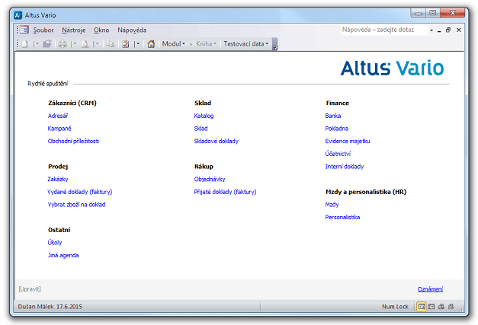
Task: Click the [Upravit] edit link
Action: coord(30,289)
